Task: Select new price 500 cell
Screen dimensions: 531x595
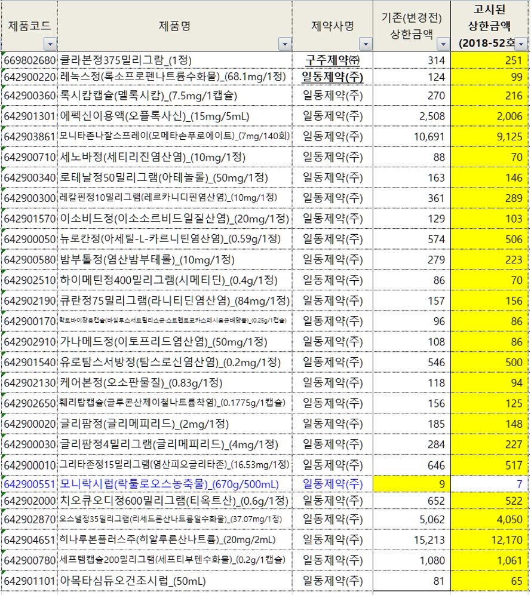Action: (490, 362)
